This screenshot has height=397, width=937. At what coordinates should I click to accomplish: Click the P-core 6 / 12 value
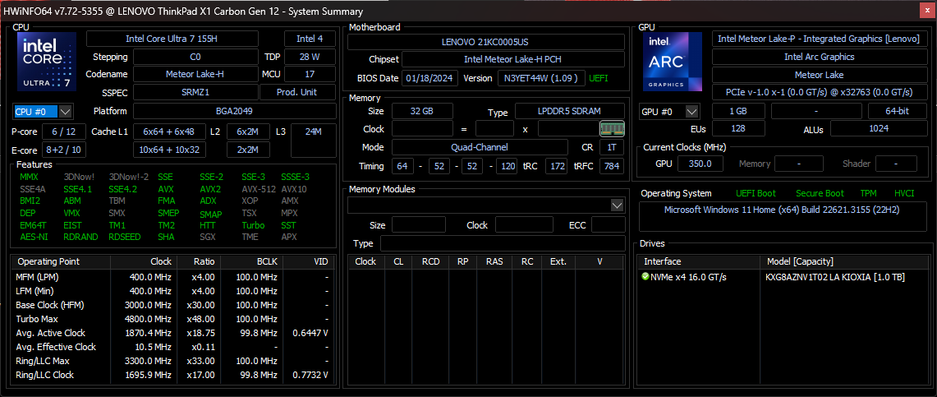pyautogui.click(x=63, y=132)
